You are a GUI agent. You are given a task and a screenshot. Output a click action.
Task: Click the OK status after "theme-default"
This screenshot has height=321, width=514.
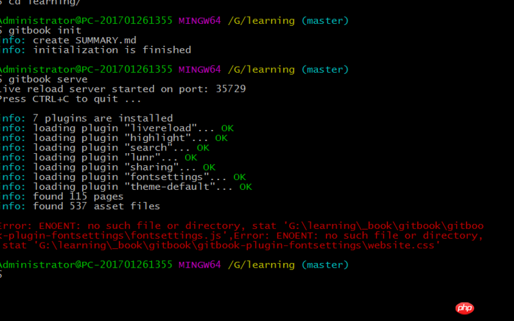point(246,187)
